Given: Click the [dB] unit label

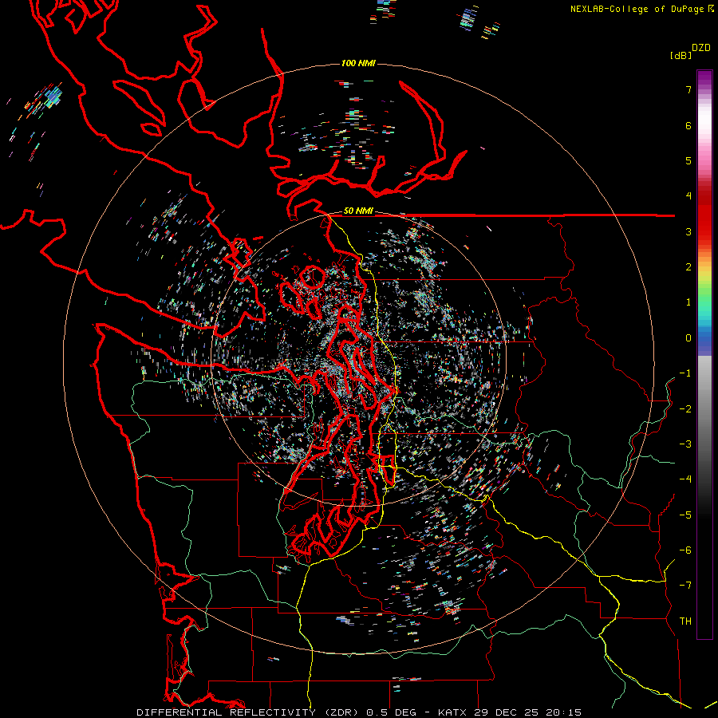Looking at the screenshot, I should [681, 55].
